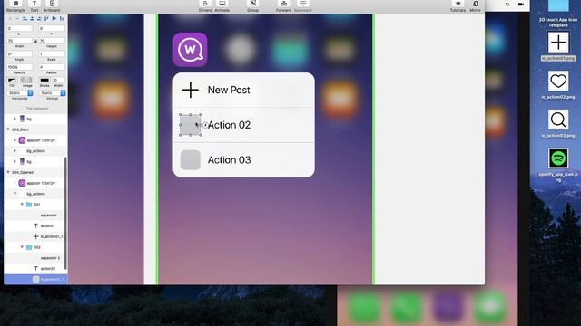The width and height of the screenshot is (581, 326).
Task: Select ic_action03.png magnifier icon on desktop
Action: coord(558,120)
